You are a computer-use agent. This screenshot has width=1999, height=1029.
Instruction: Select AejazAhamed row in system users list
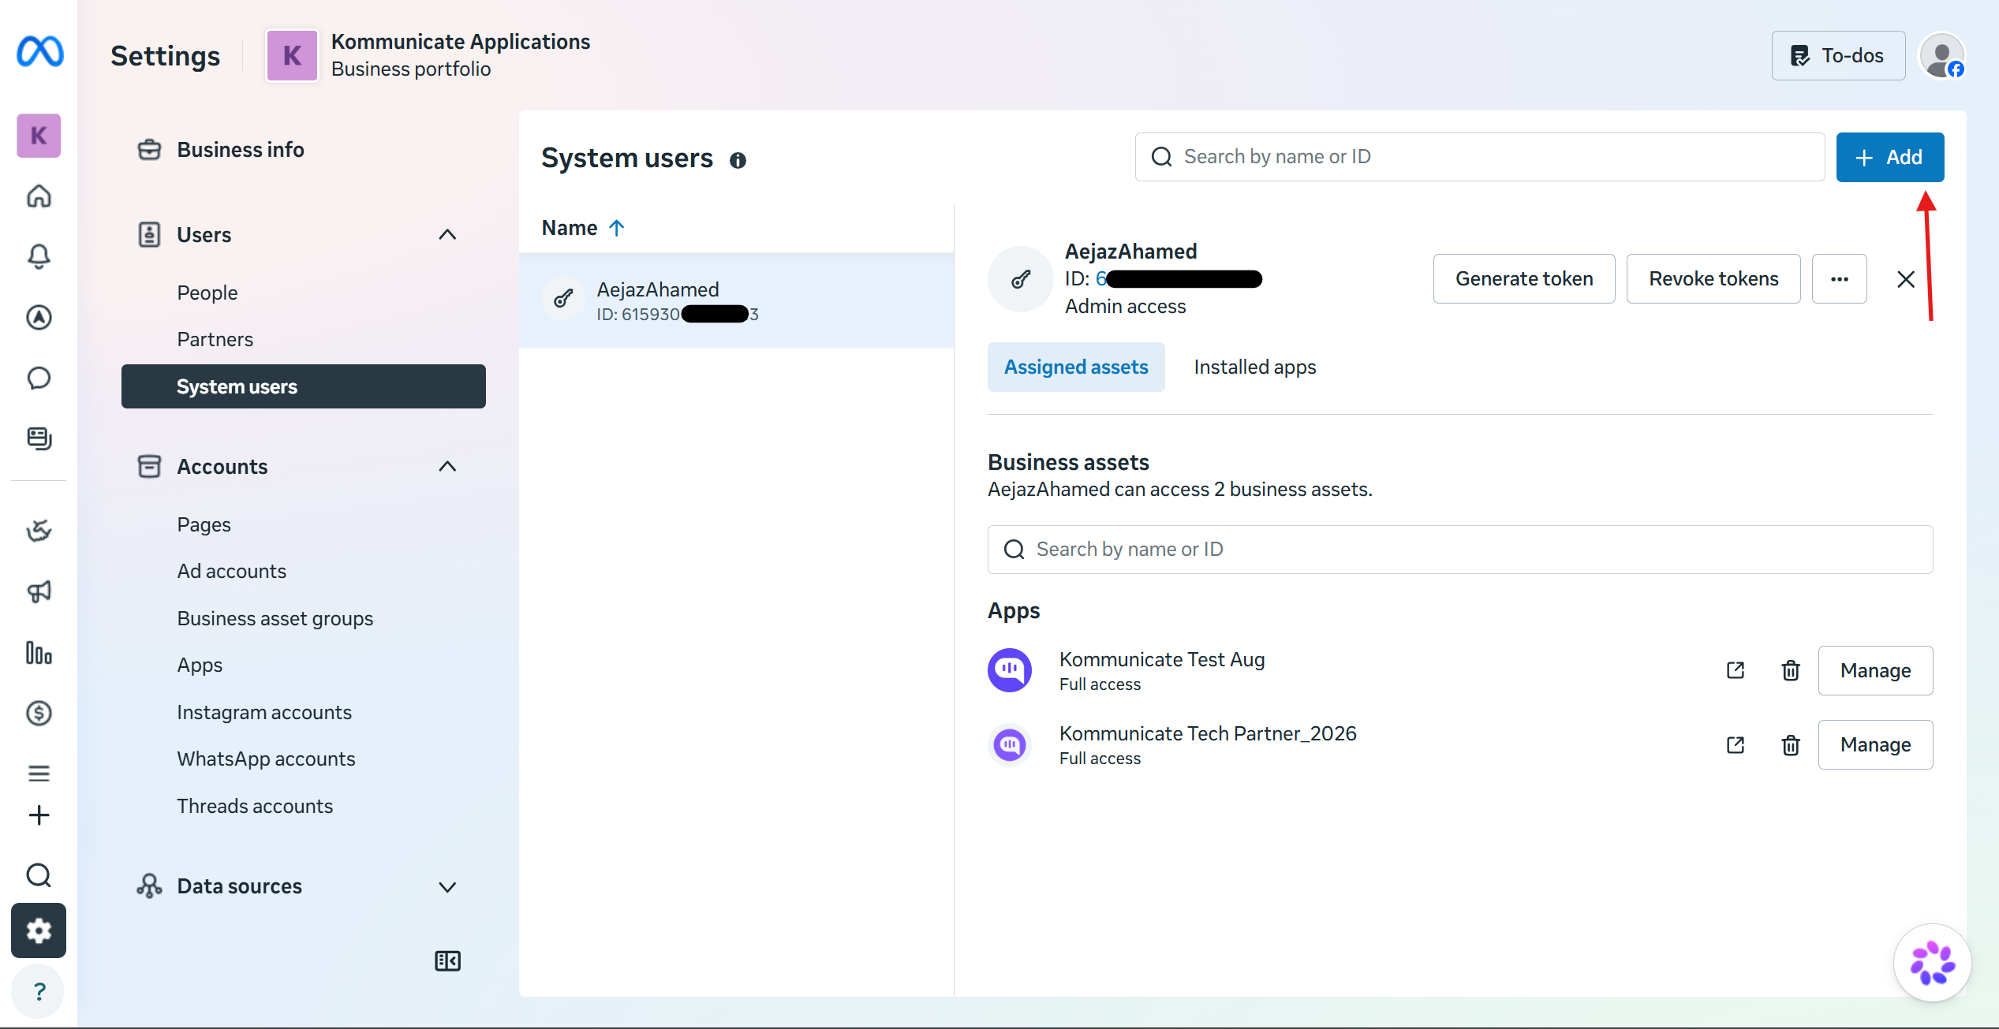click(x=736, y=300)
